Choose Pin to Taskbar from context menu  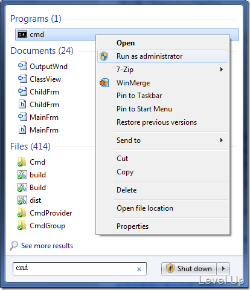(139, 96)
